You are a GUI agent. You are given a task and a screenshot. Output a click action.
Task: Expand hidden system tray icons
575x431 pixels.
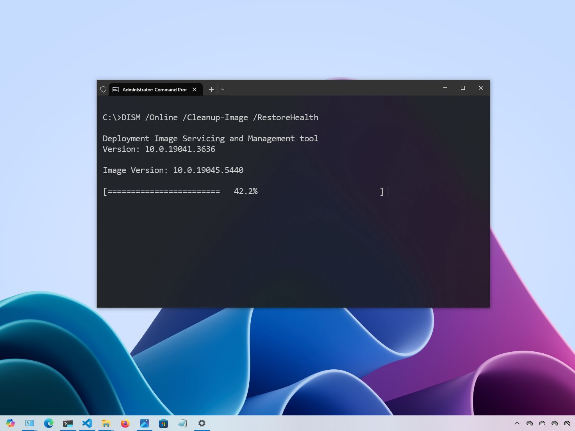coord(517,423)
